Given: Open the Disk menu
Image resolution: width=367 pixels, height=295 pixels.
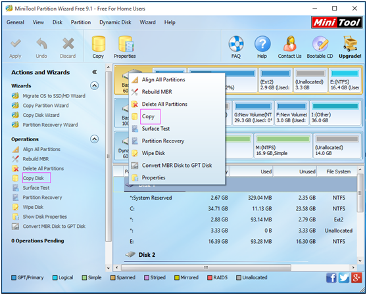Looking at the screenshot, I should click(x=57, y=22).
